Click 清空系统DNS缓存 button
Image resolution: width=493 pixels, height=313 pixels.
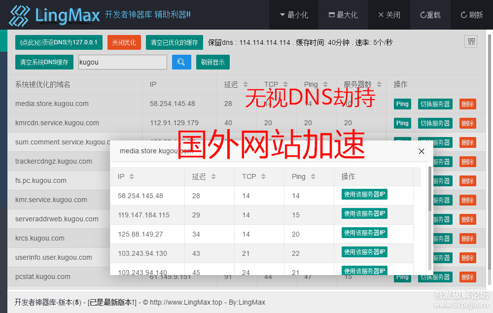pyautogui.click(x=44, y=62)
